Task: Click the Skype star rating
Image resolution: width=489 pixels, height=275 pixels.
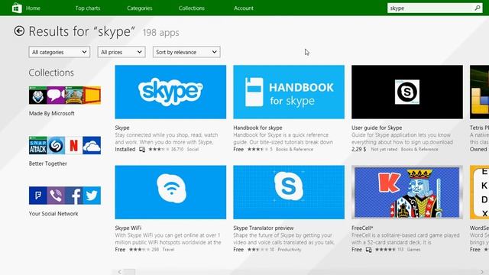Action: (x=159, y=150)
